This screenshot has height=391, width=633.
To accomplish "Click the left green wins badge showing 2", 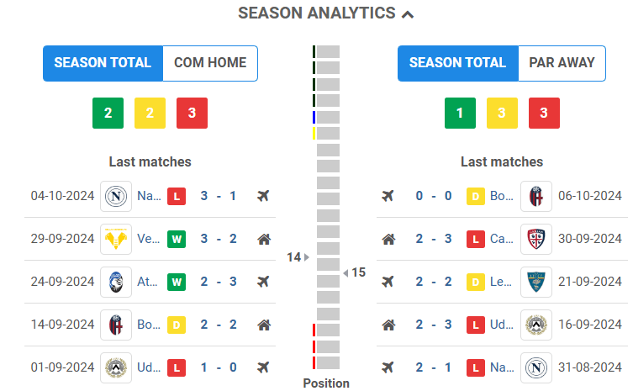I will [x=108, y=114].
